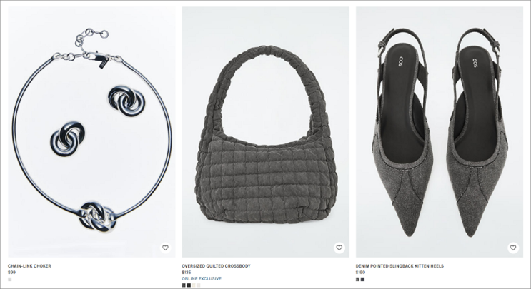Choose first dark grey swatch for crossbody bag
This screenshot has width=531, height=289.
tap(184, 285)
